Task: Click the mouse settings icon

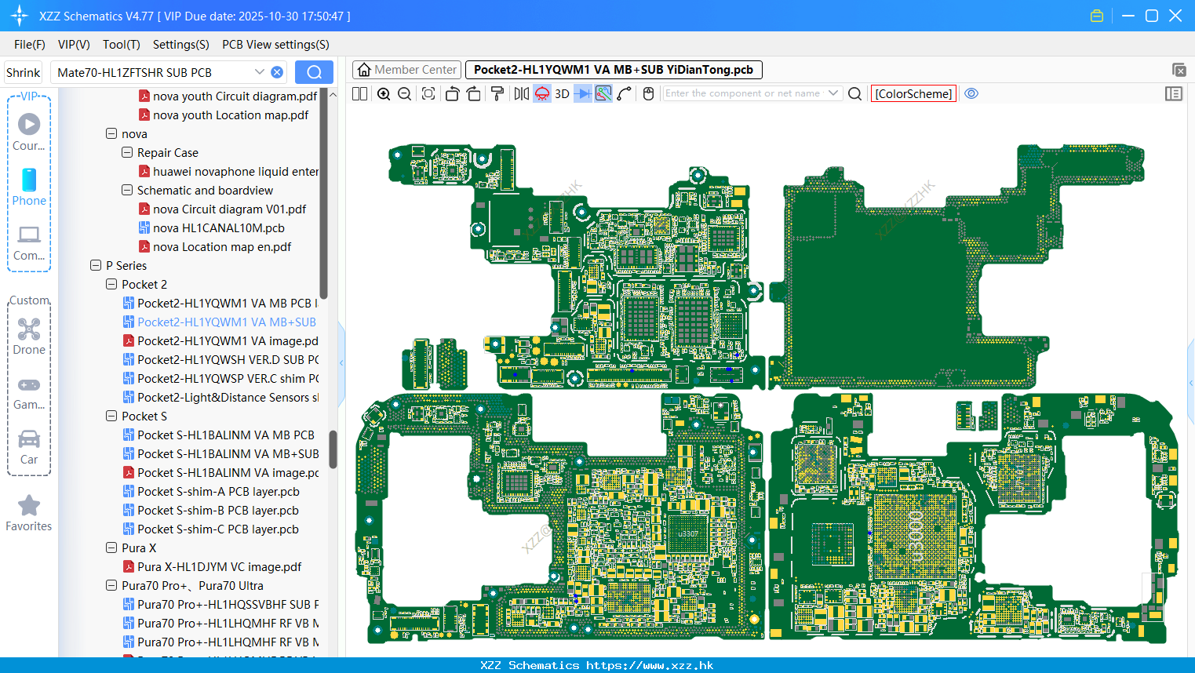Action: pos(648,93)
